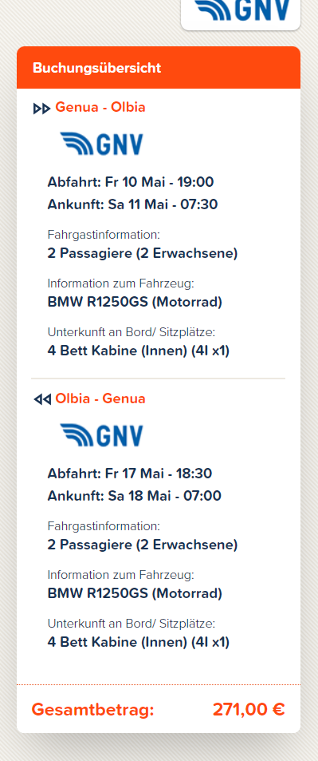Click the return arrival Sa 18 Mai - 07:00
Screen dimensions: 318x761
click(x=134, y=496)
